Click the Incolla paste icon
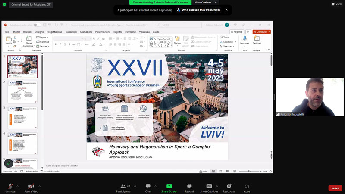This screenshot has width=345, height=194. coord(9,39)
